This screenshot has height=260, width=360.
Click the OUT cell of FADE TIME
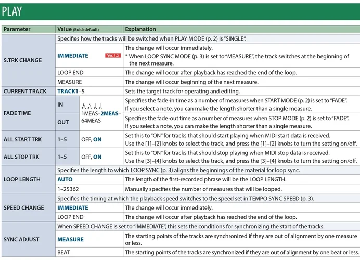click(67, 122)
